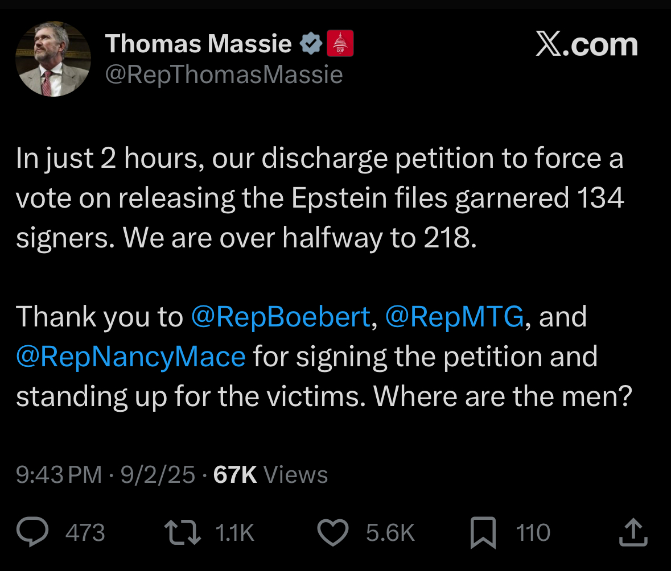671x571 pixels.
Task: Open the share upload icon
Action: coord(633,532)
